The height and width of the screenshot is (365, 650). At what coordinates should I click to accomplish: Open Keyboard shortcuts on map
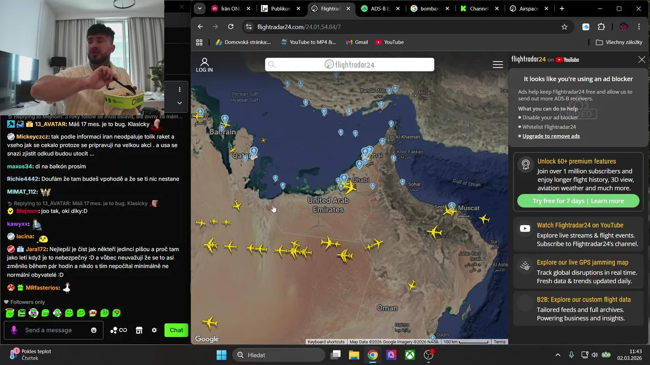326,342
